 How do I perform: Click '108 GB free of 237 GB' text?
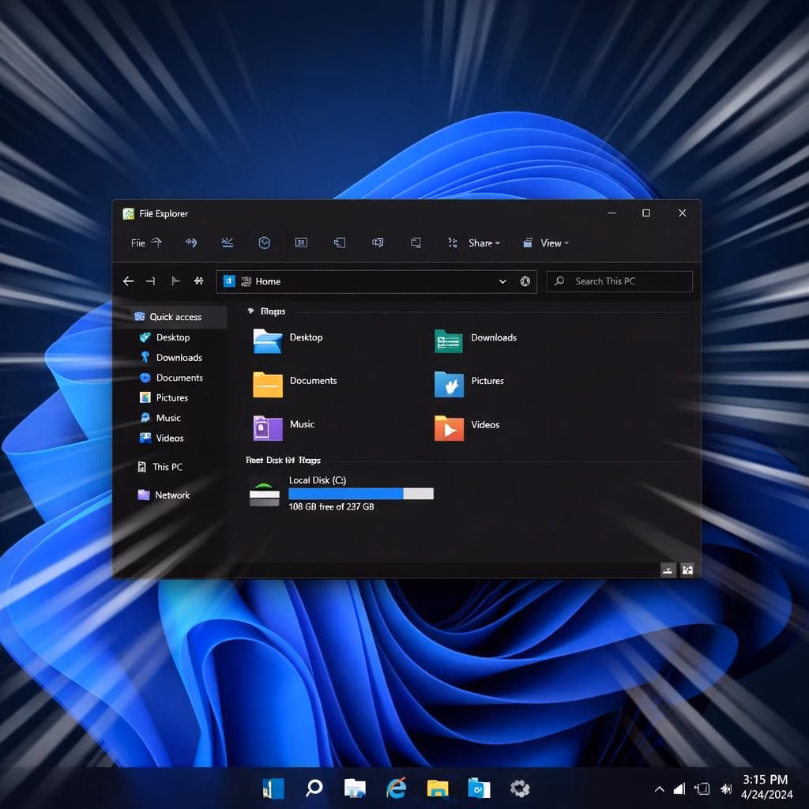point(331,506)
